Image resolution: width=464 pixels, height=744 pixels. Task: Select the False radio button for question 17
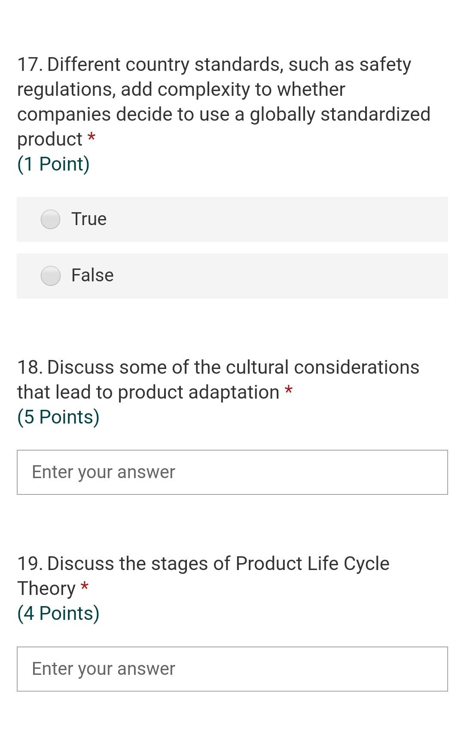(50, 276)
